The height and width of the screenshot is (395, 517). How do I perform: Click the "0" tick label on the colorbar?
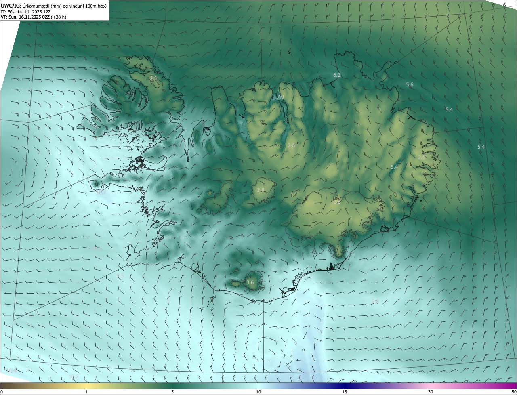pos(2,392)
